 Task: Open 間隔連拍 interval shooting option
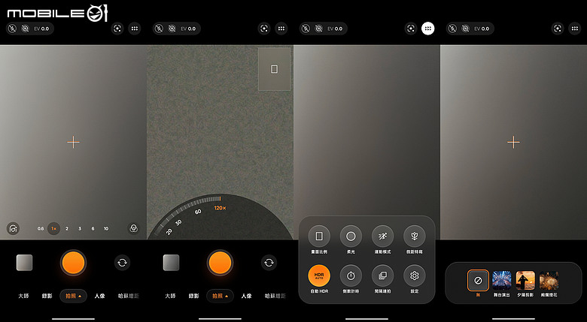click(382, 276)
